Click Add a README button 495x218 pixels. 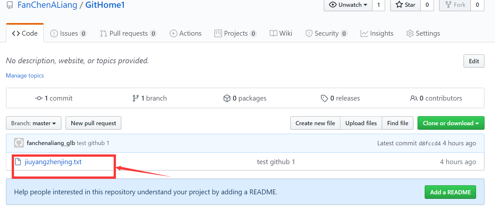[450, 192]
